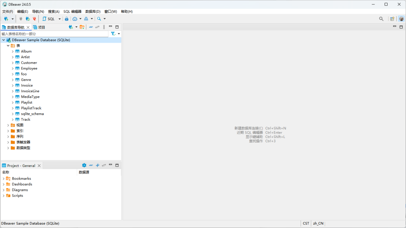Screen dimensions: 406x228
Task: Open the SQL 编辑器 menu
Action: (x=73, y=12)
